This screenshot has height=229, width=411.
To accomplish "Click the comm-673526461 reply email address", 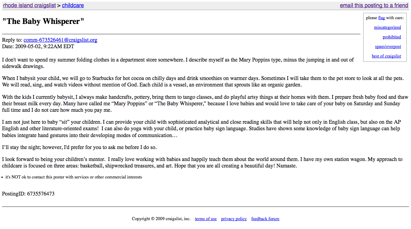I will tap(60, 40).
